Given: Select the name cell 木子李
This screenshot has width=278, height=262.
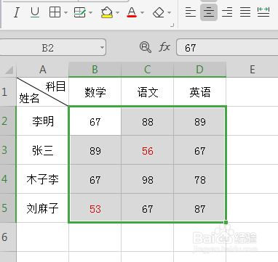Looking at the screenshot, I should click(42, 179).
